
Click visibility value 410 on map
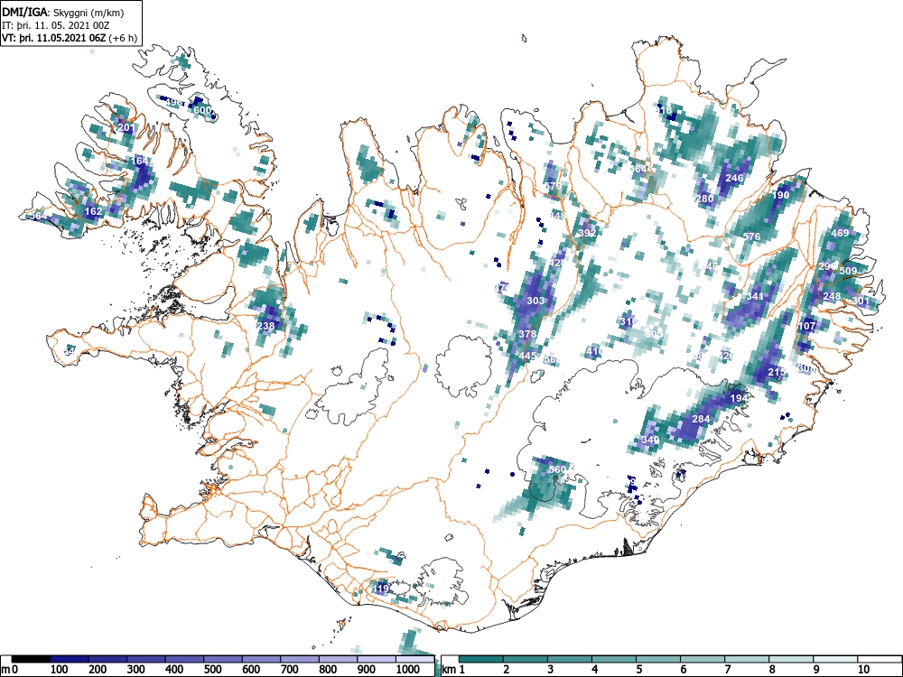tap(595, 351)
